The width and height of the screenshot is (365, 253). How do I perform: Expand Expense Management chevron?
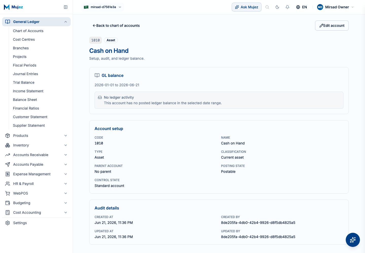point(66,174)
